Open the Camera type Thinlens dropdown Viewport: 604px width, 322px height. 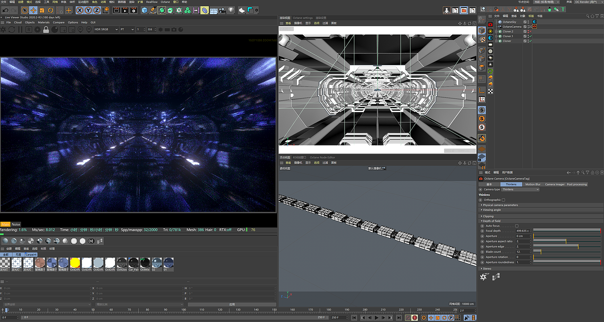[520, 189]
